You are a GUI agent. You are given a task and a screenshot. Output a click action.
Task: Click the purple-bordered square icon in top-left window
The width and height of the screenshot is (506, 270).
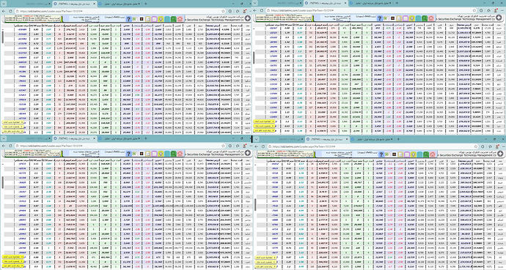154,19
